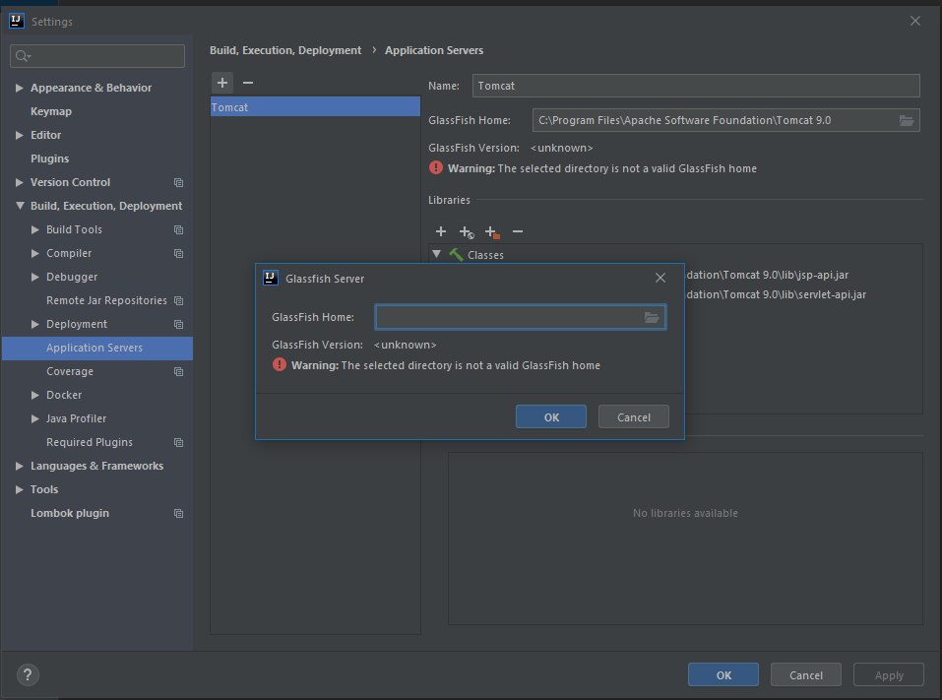Open Coverage settings

[70, 371]
